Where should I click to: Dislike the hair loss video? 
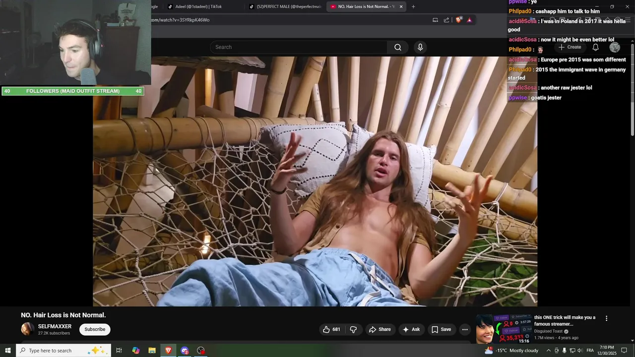(x=354, y=329)
